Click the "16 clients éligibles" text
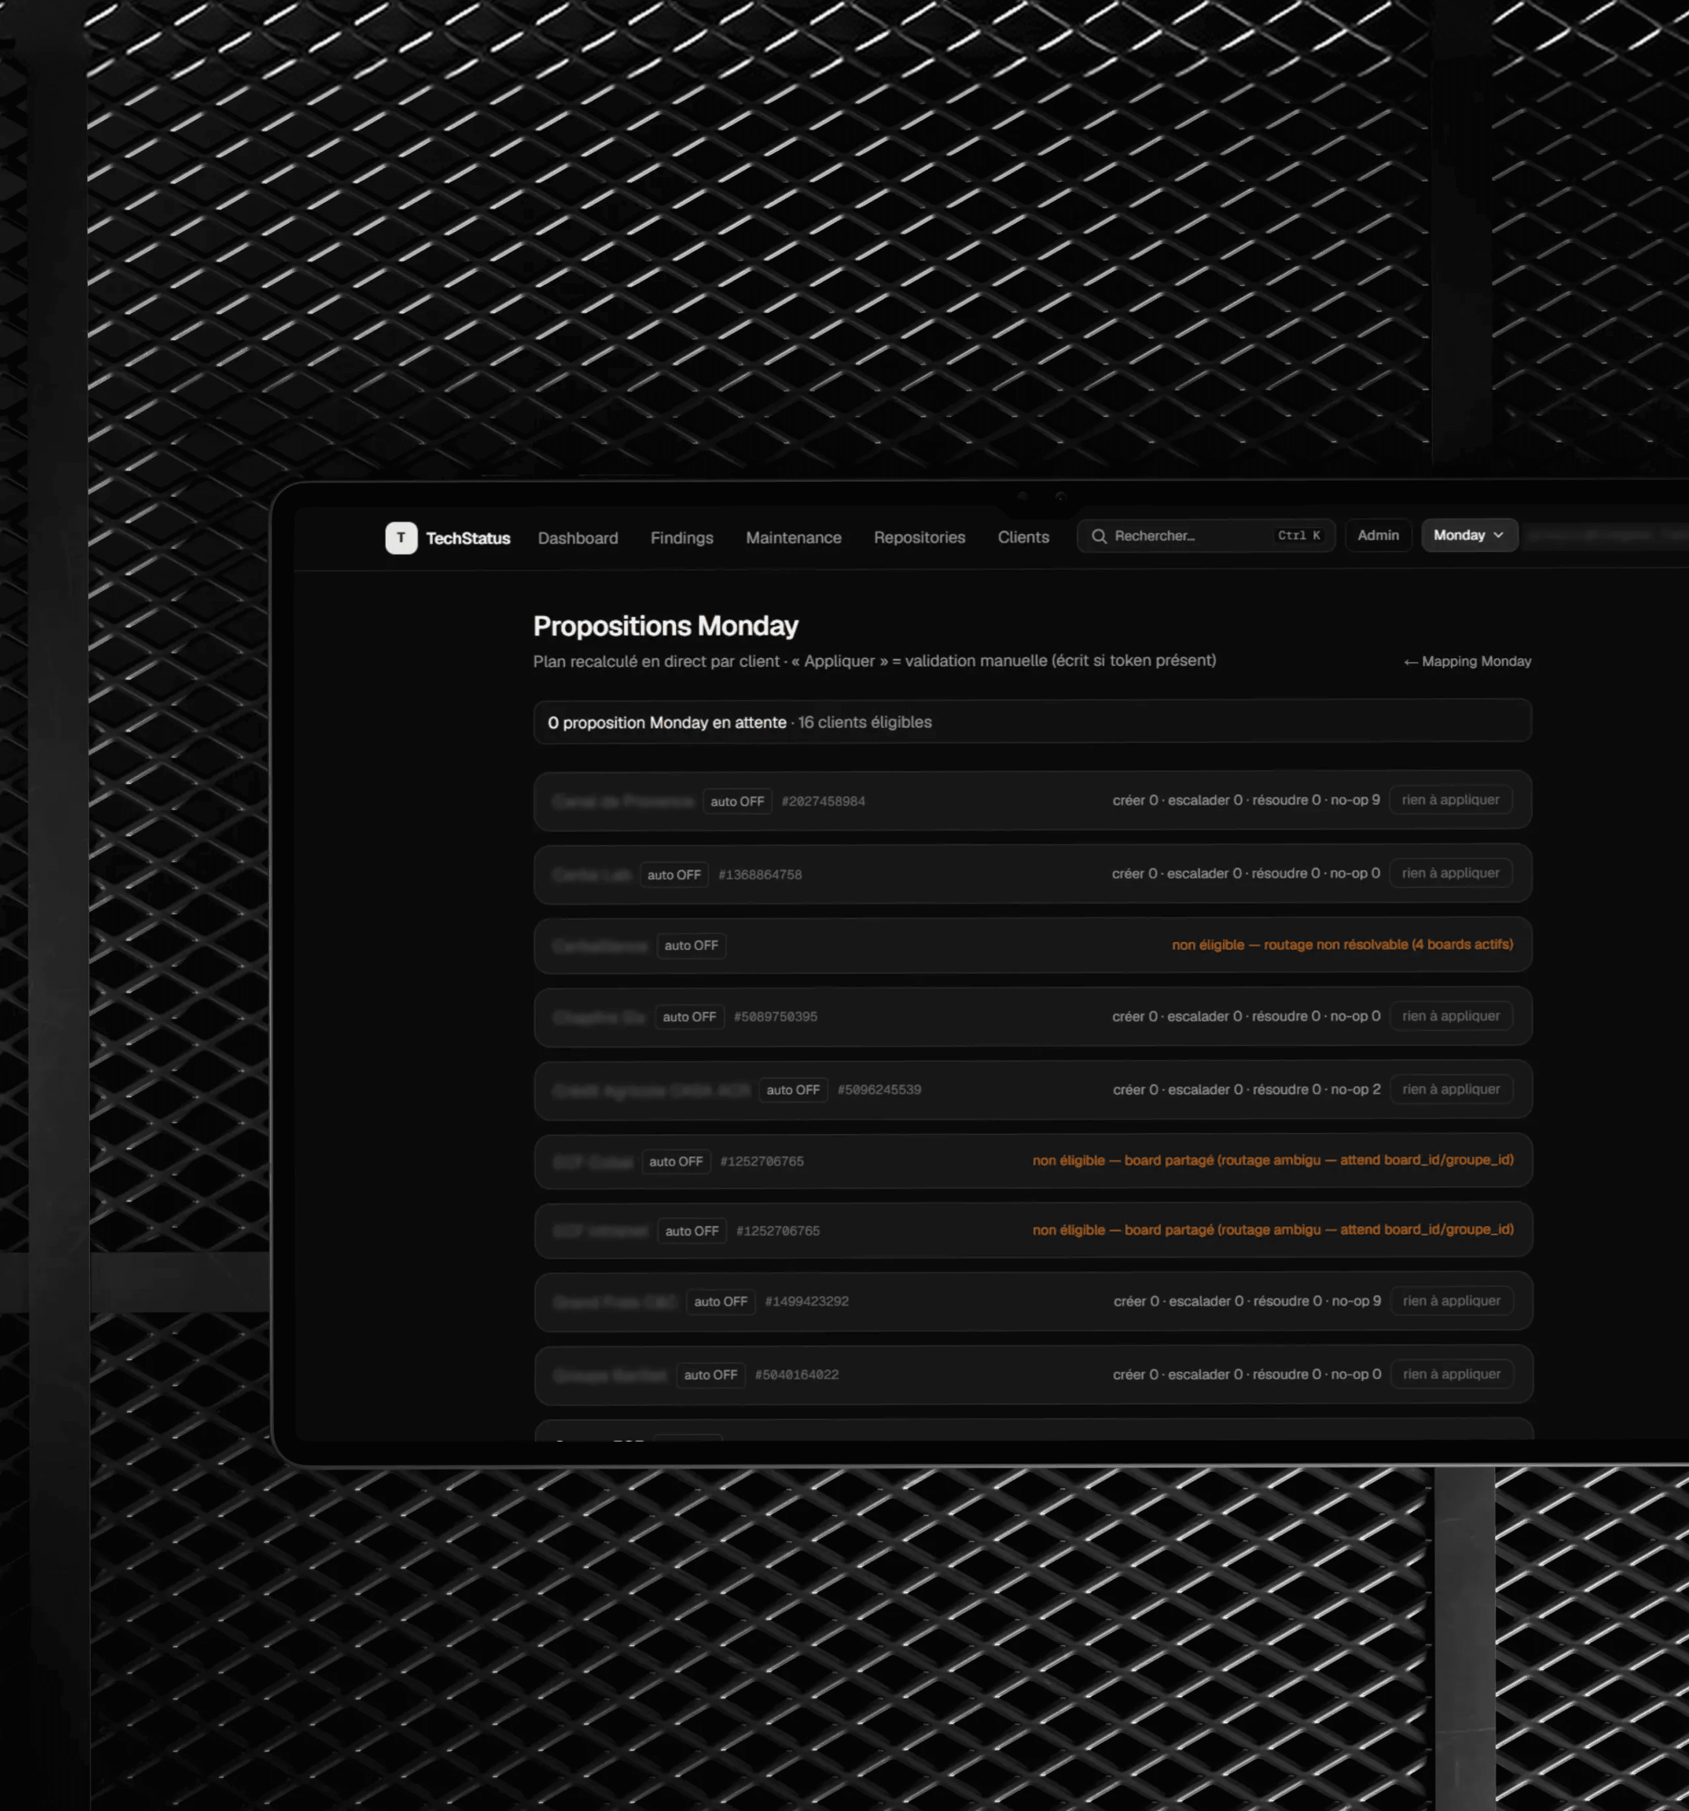 [865, 722]
